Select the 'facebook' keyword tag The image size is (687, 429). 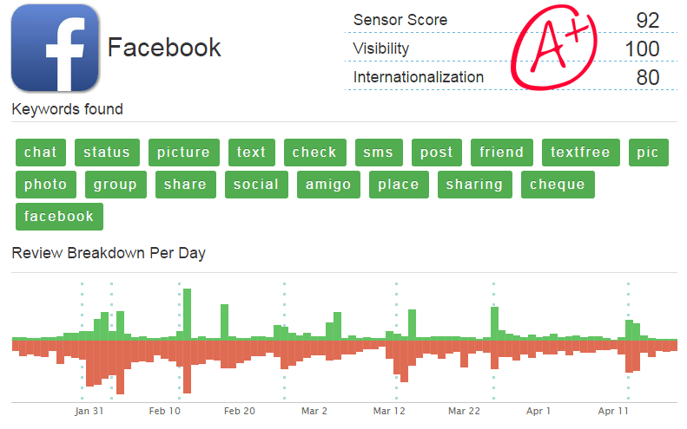click(x=59, y=217)
